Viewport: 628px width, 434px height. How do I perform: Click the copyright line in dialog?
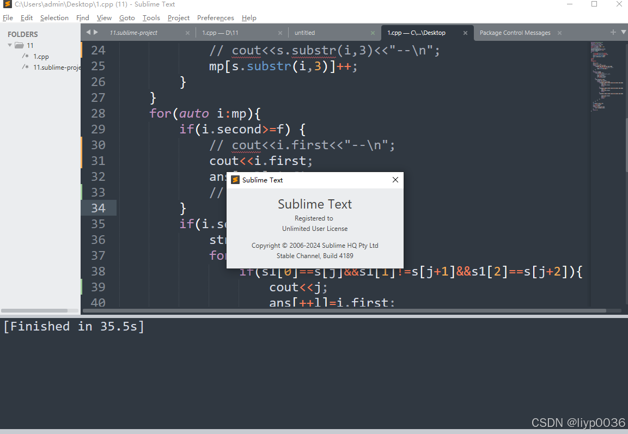(315, 246)
